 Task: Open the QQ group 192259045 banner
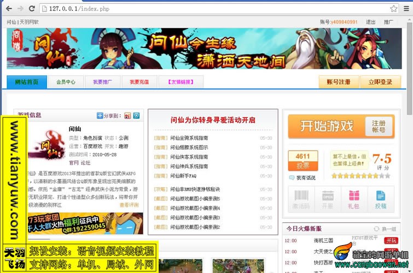tap(85, 223)
